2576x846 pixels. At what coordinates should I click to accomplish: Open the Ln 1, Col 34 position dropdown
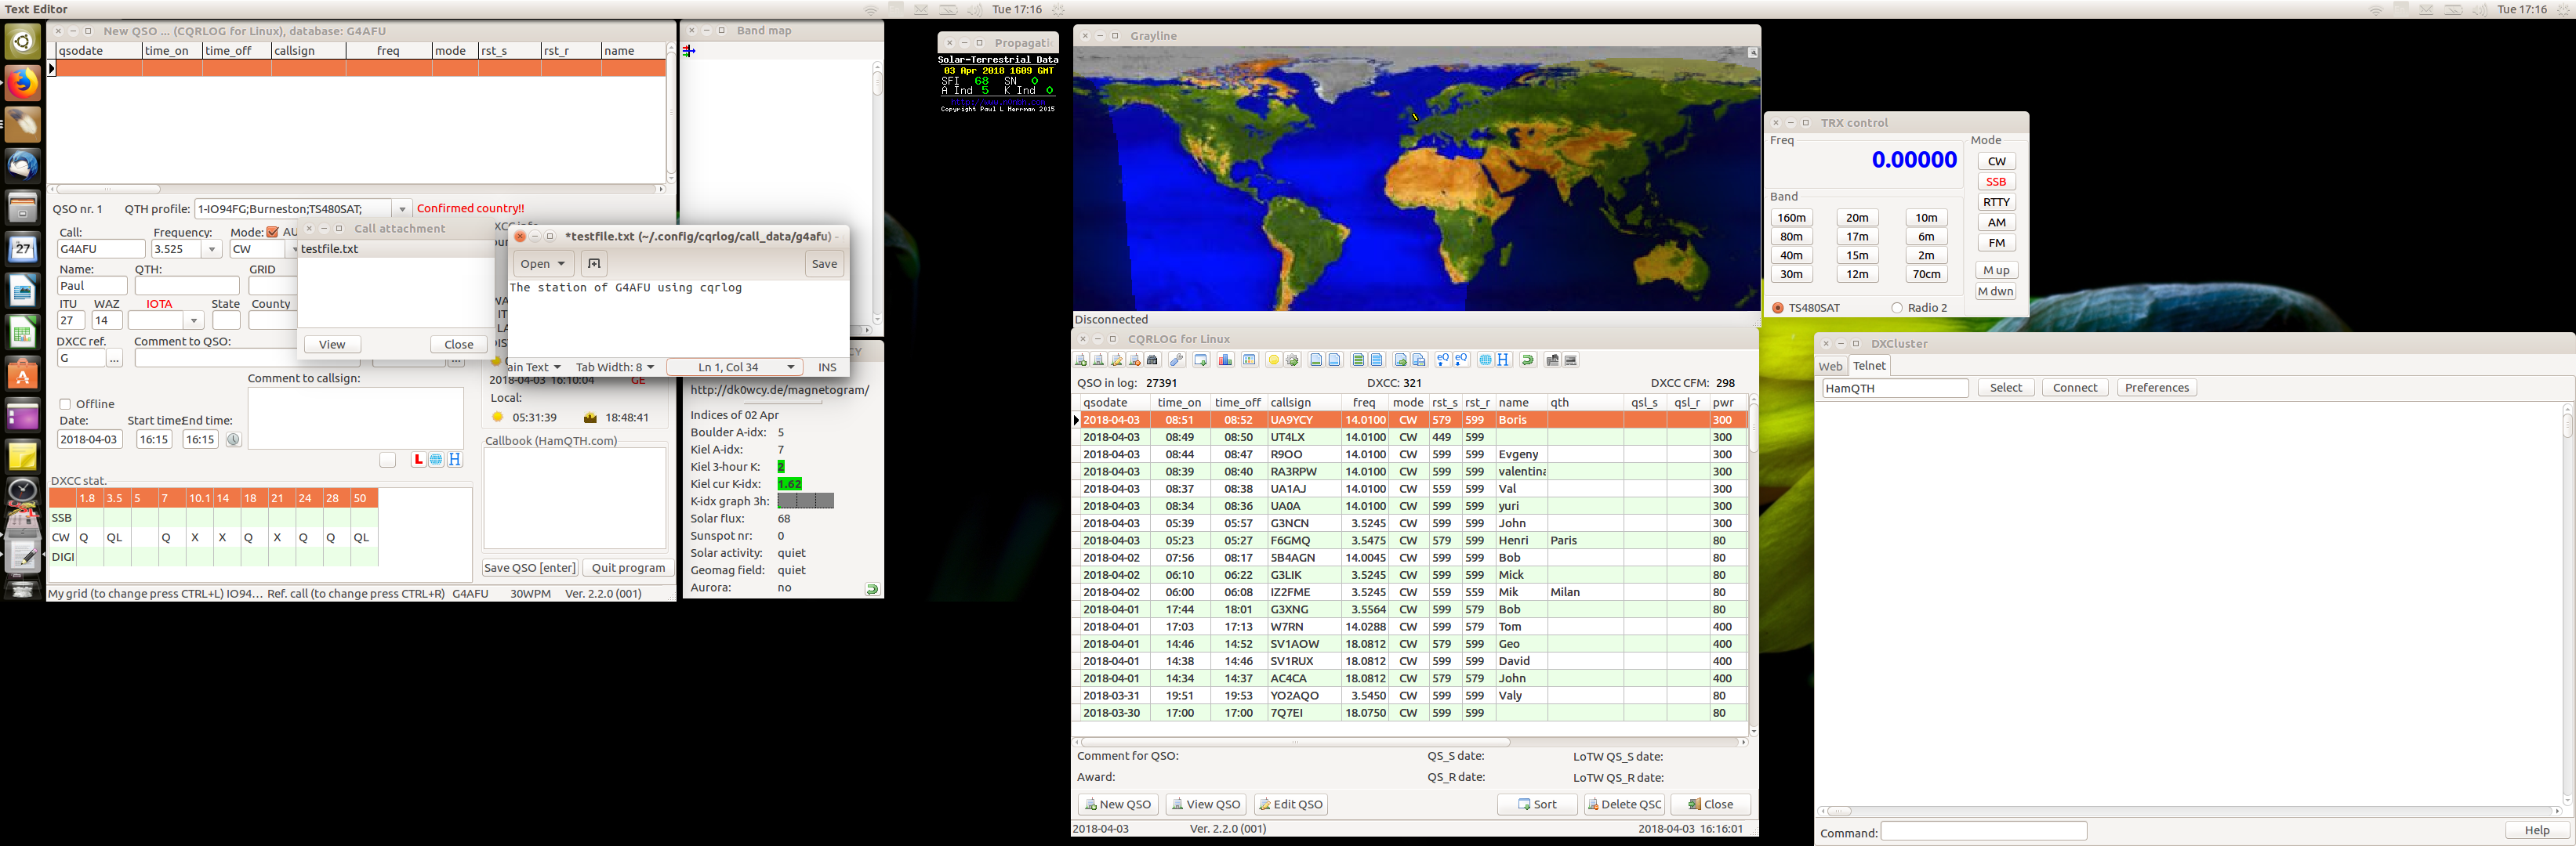click(735, 367)
